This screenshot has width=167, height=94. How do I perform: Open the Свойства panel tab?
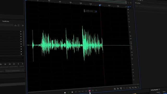[x=6, y=21]
